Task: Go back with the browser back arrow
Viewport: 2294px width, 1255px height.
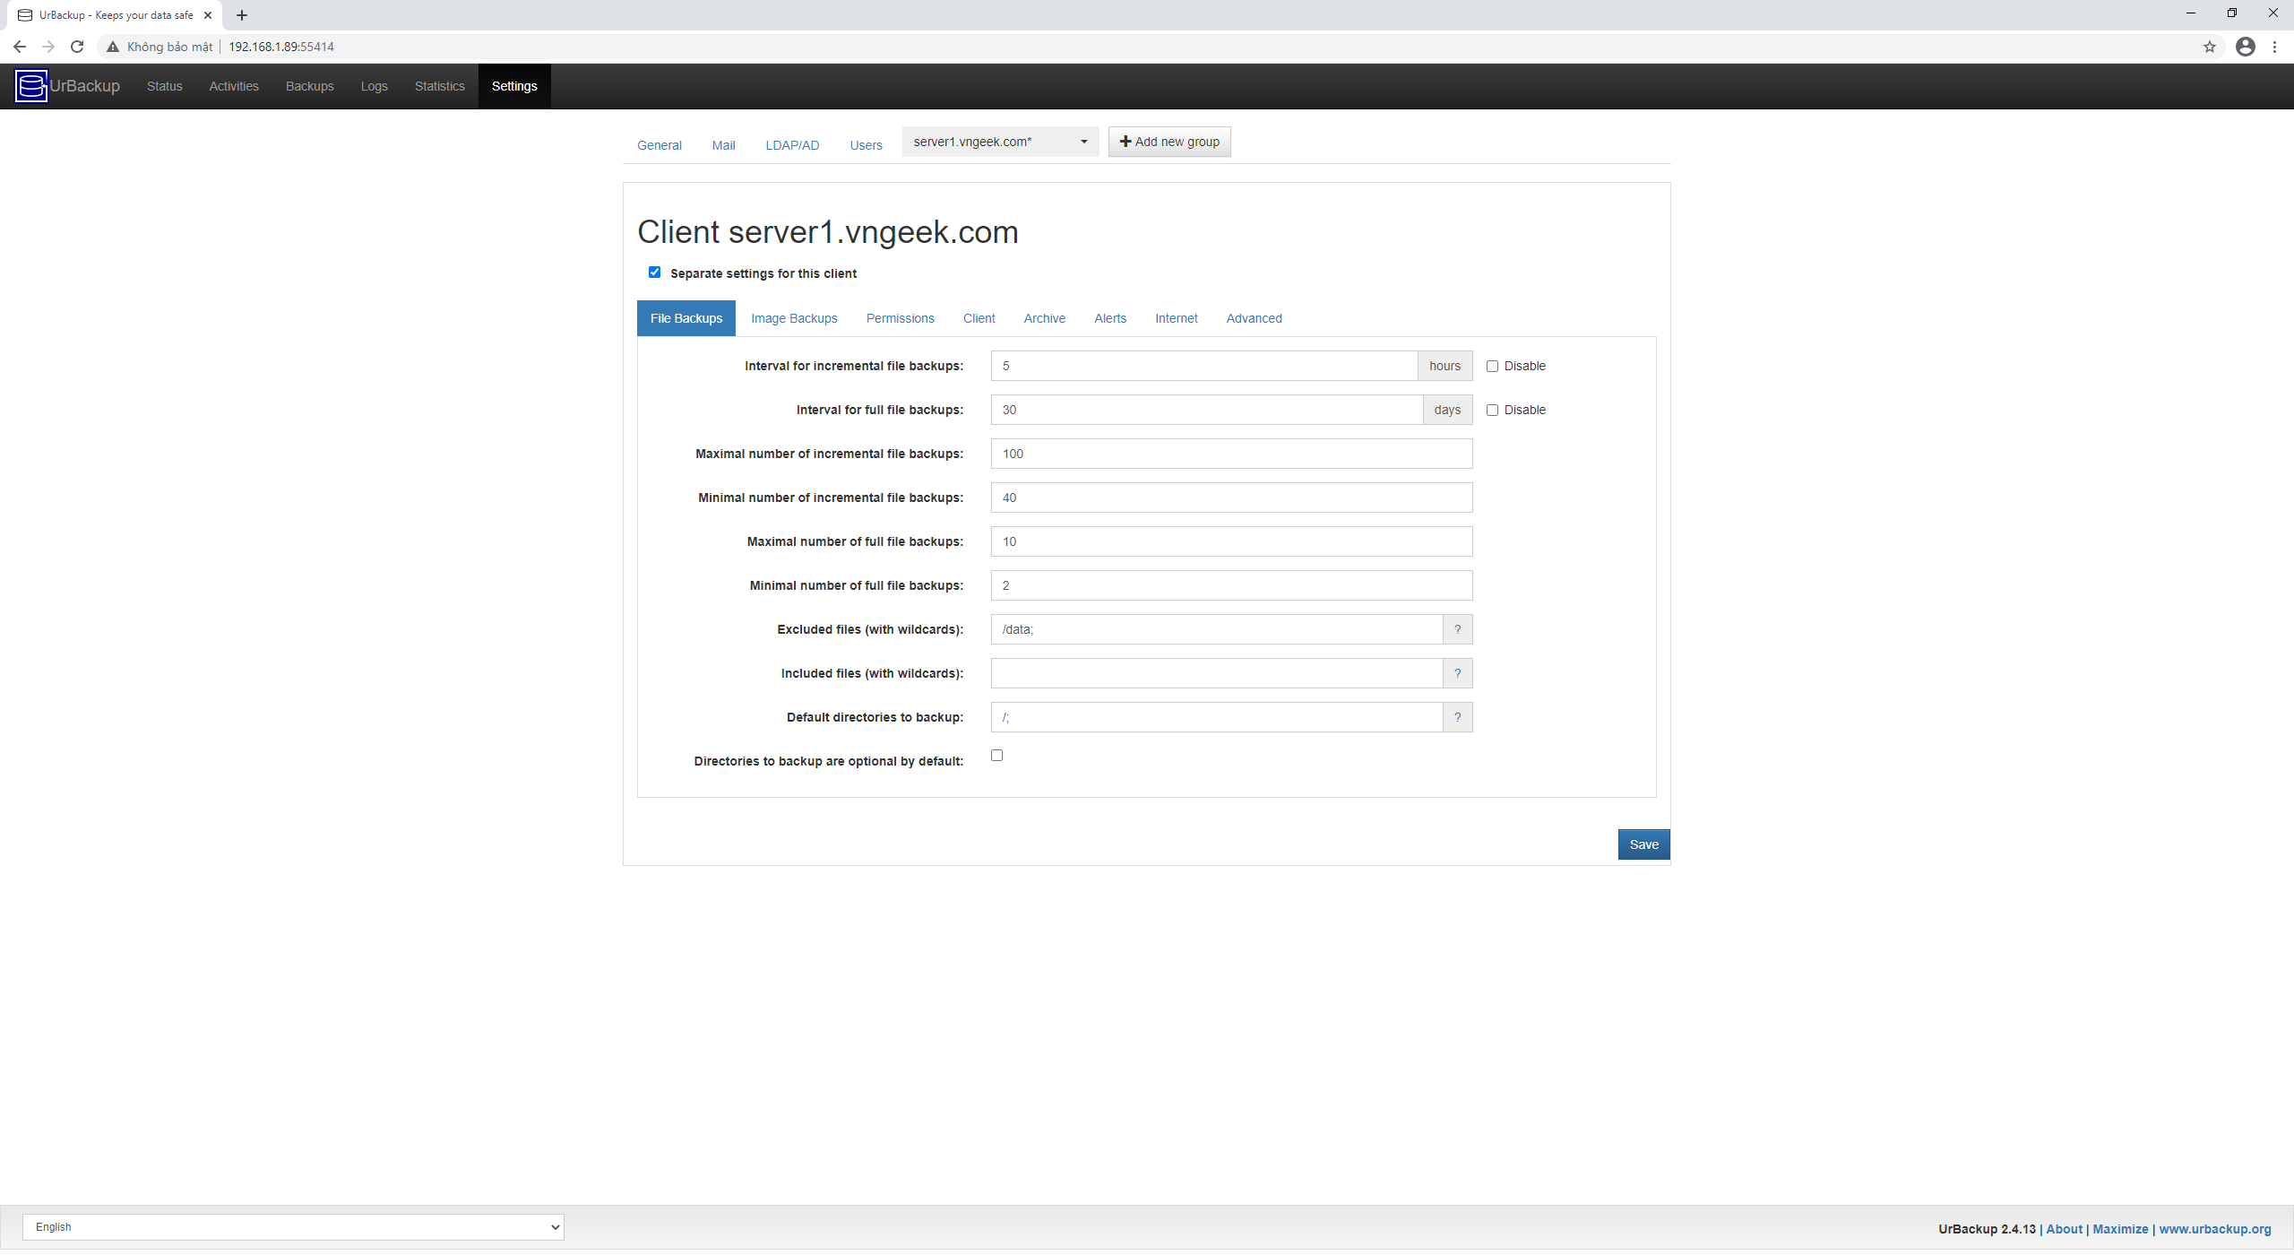Action: (20, 47)
